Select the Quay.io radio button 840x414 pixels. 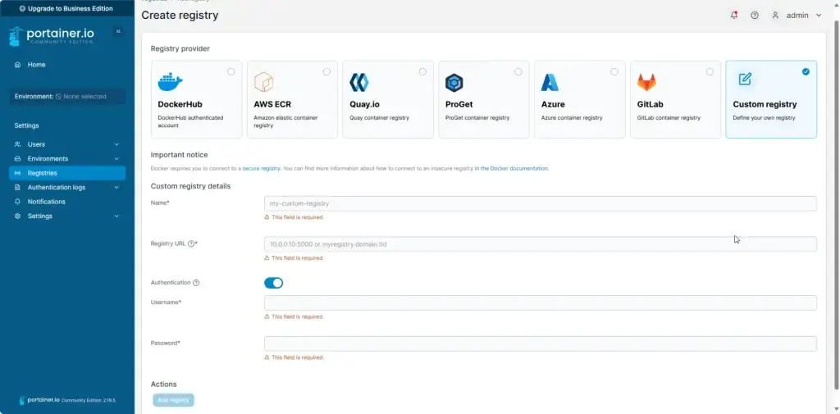[x=422, y=72]
